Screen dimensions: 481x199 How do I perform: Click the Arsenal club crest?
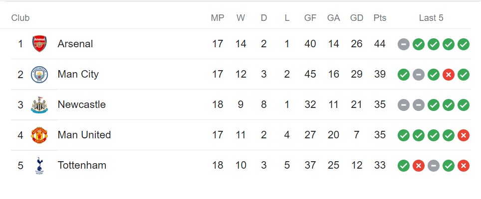[x=39, y=44]
